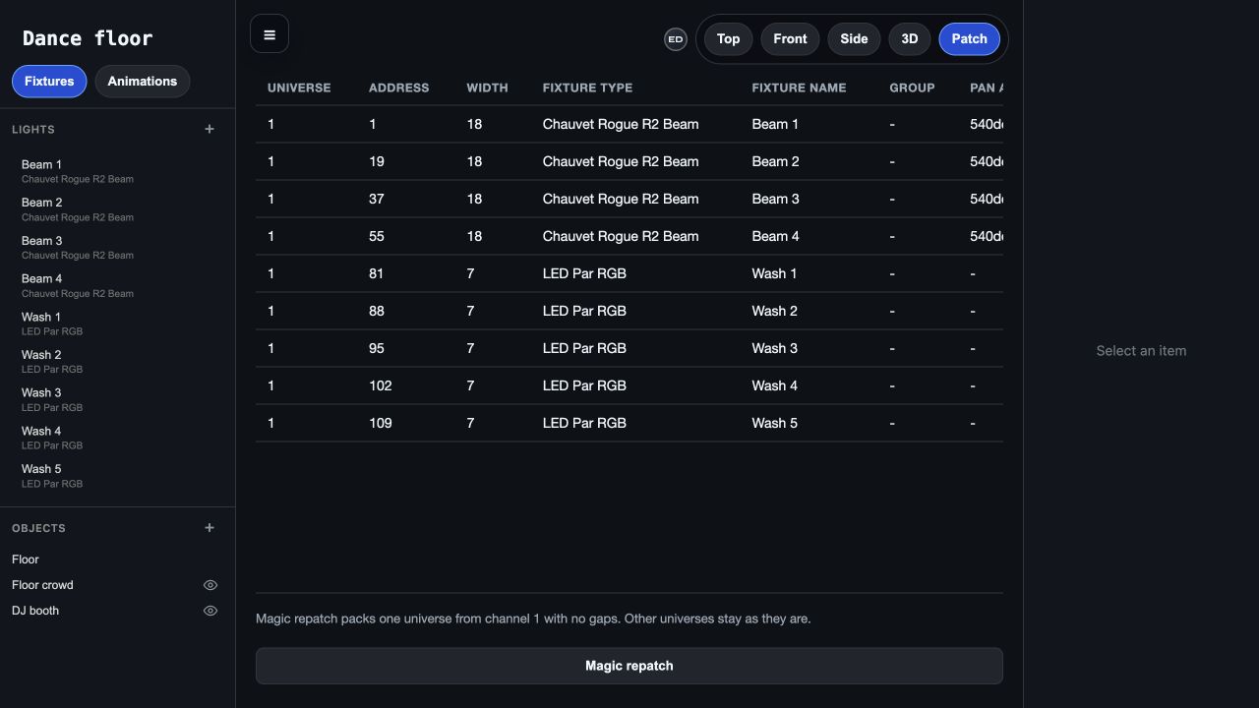Click fixture name Wash 5 in table

pos(774,423)
